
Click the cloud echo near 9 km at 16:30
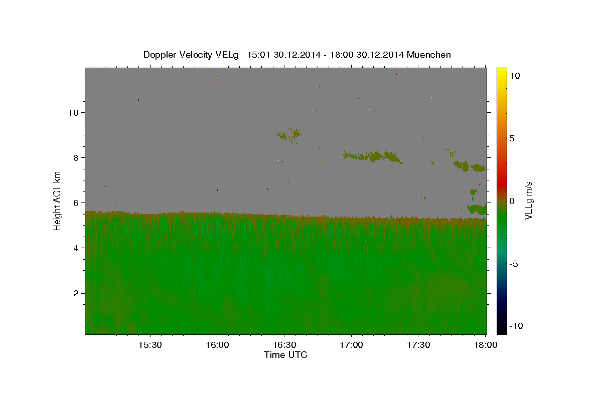pos(289,134)
